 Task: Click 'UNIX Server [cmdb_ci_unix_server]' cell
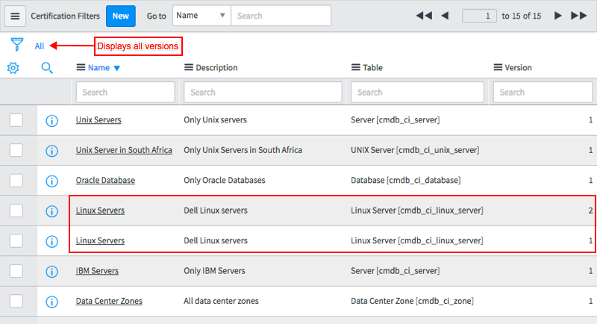[415, 150]
